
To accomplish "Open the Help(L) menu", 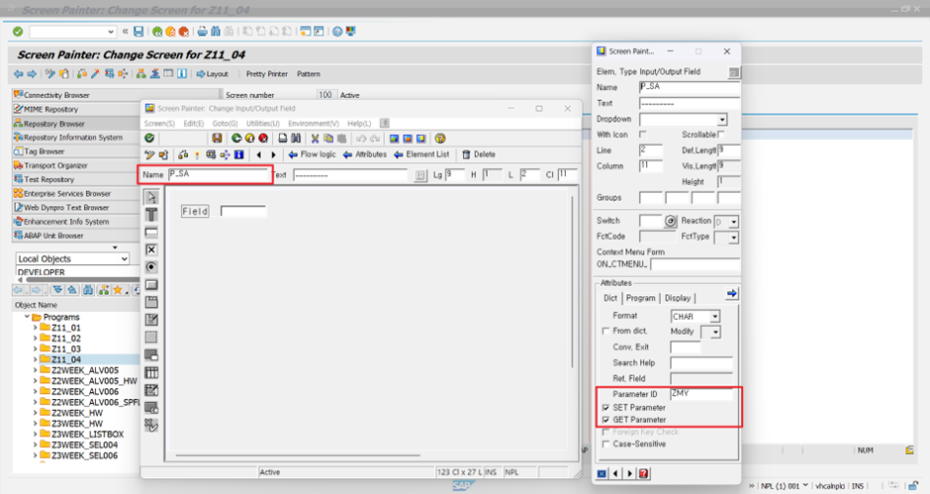I will 359,124.
